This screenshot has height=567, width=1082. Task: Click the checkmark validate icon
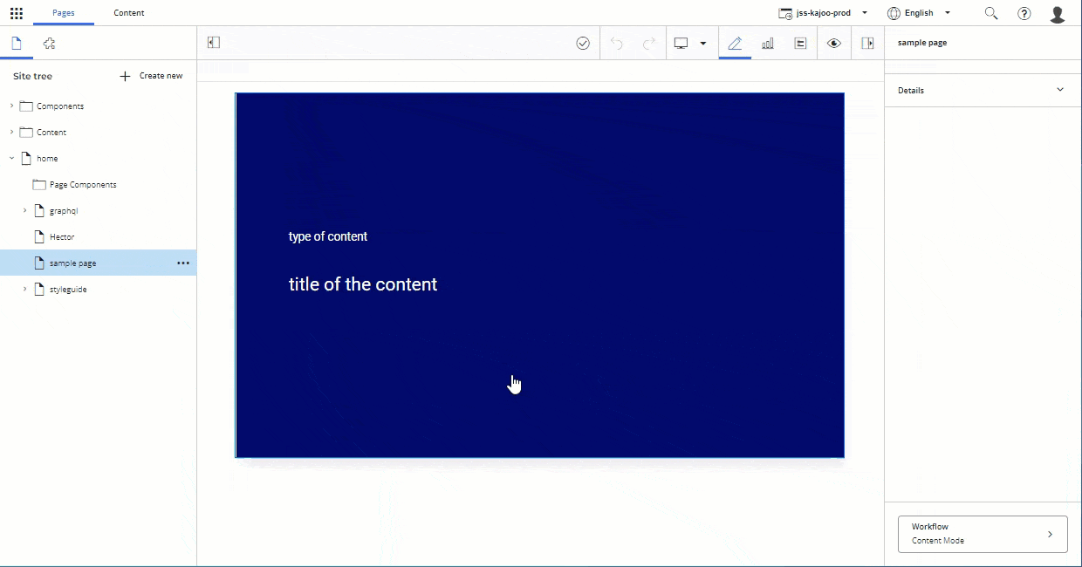[x=583, y=43]
